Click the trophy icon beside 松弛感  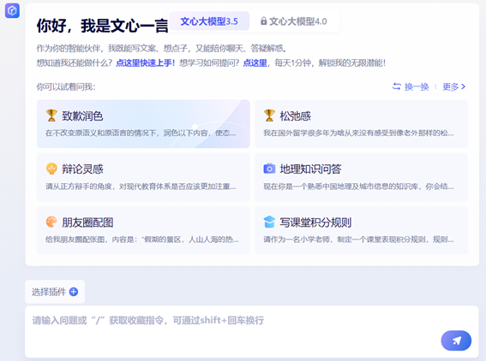point(269,115)
